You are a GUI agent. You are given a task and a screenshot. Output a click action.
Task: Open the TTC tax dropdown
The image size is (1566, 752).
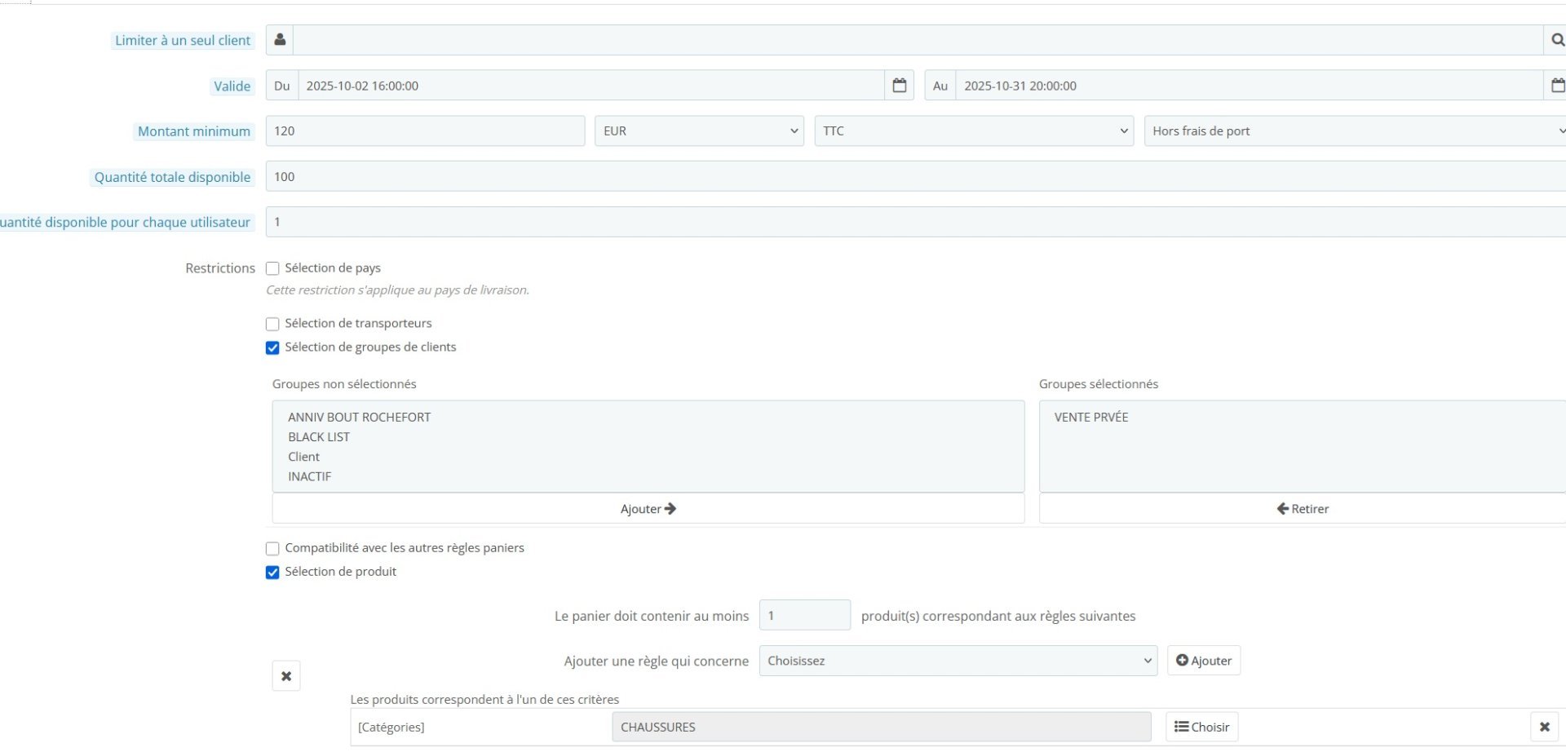pos(974,131)
